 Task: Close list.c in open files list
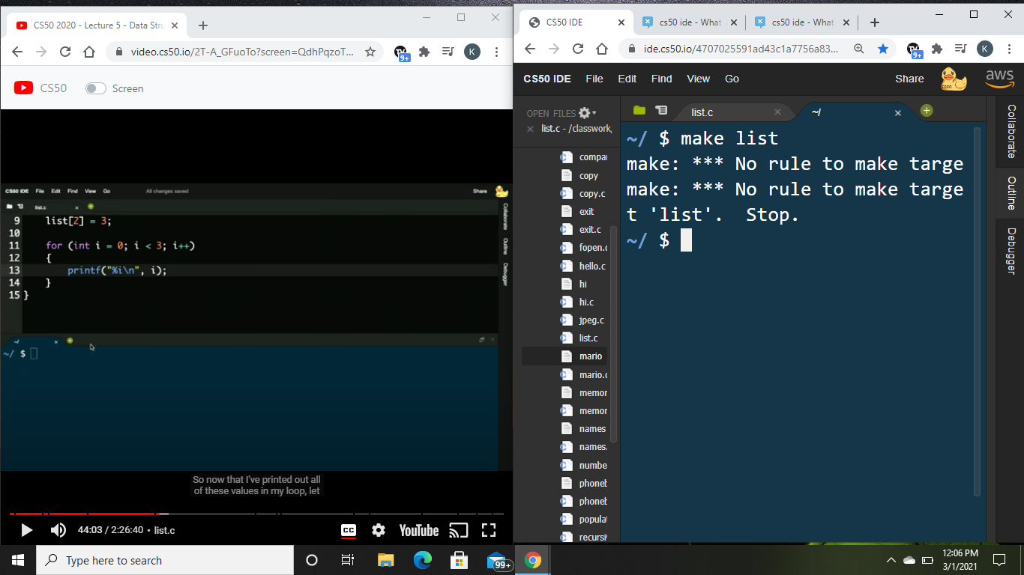[530, 129]
